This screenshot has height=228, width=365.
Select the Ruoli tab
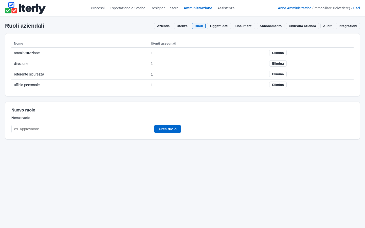[x=199, y=26]
